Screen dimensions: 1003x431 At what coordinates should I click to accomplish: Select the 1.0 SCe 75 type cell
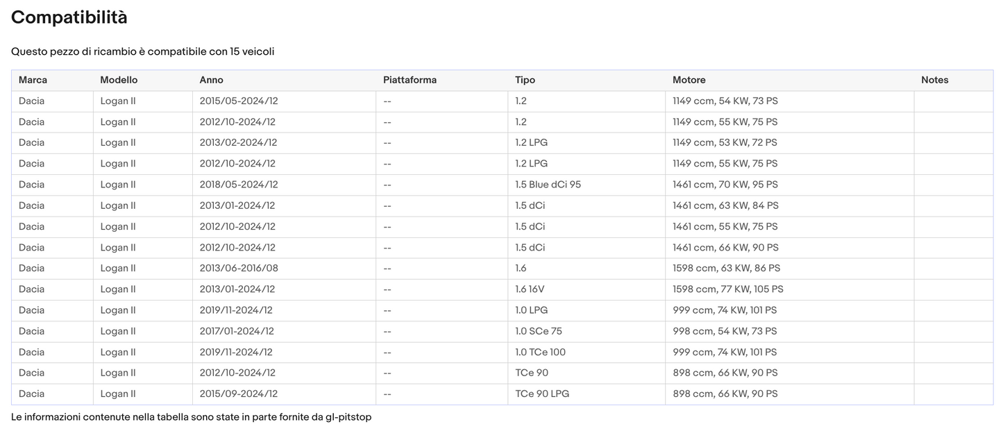538,331
